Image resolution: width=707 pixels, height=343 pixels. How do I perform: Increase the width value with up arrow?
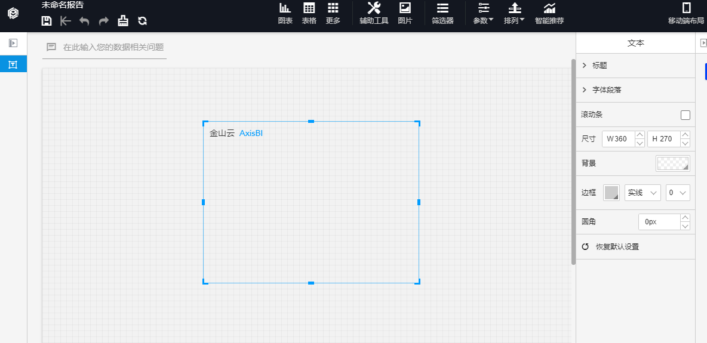(x=640, y=135)
